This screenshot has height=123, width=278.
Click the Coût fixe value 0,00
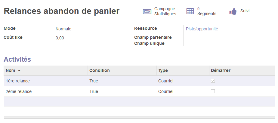coord(60,38)
